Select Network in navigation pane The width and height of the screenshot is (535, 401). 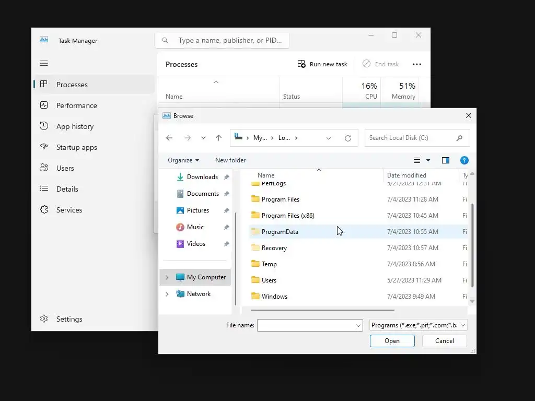(199, 294)
